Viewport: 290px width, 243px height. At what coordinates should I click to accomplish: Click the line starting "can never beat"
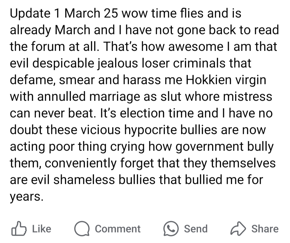[141, 113]
